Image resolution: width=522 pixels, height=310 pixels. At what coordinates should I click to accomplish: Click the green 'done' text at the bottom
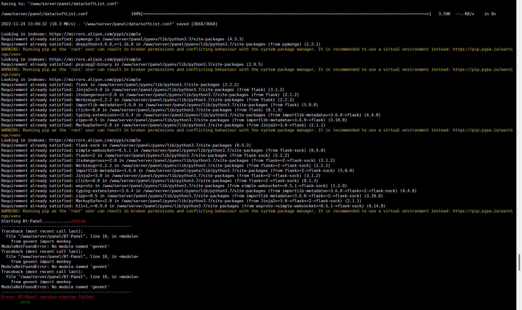[x=25, y=302]
